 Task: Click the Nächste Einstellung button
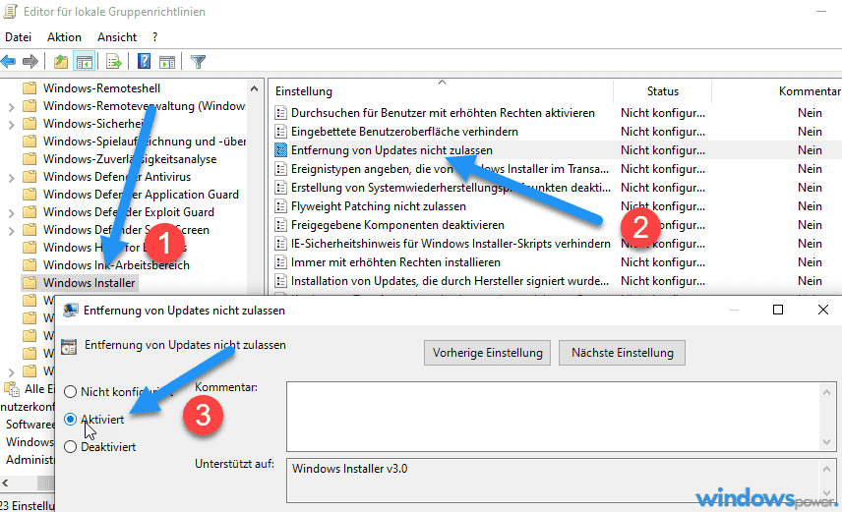(x=622, y=353)
